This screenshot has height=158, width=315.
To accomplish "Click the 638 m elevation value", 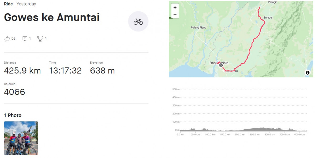I will pos(102,71).
